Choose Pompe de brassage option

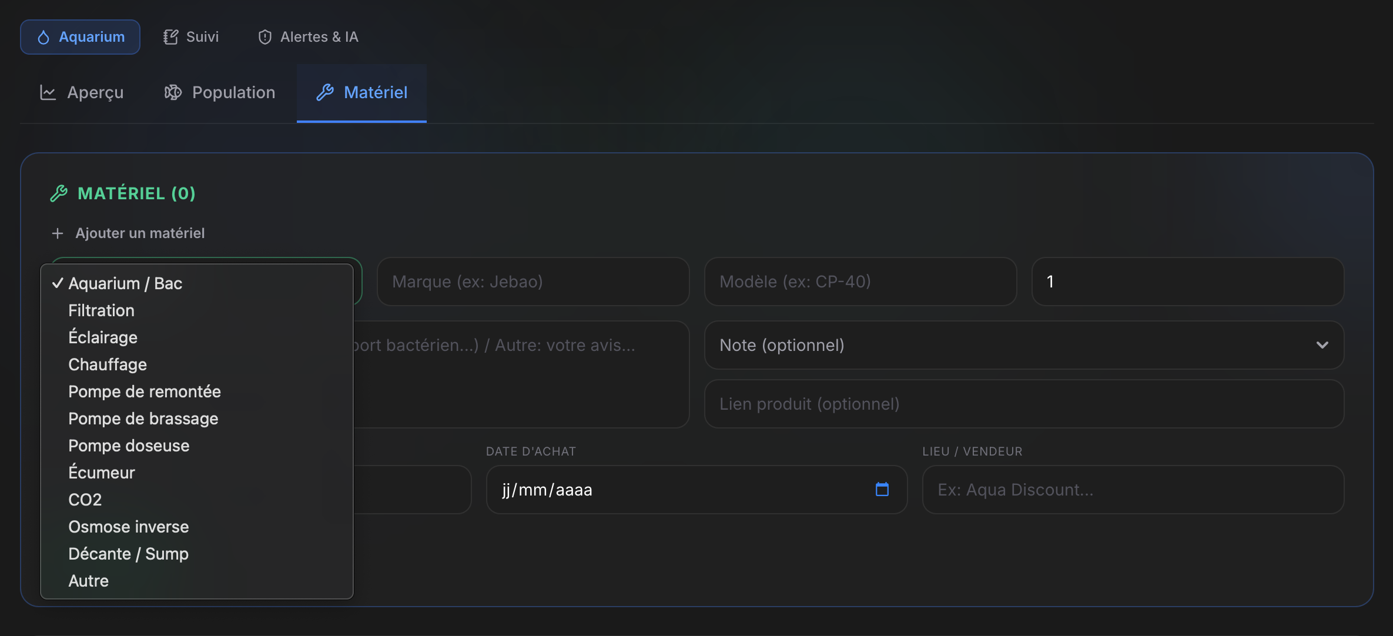click(x=143, y=419)
